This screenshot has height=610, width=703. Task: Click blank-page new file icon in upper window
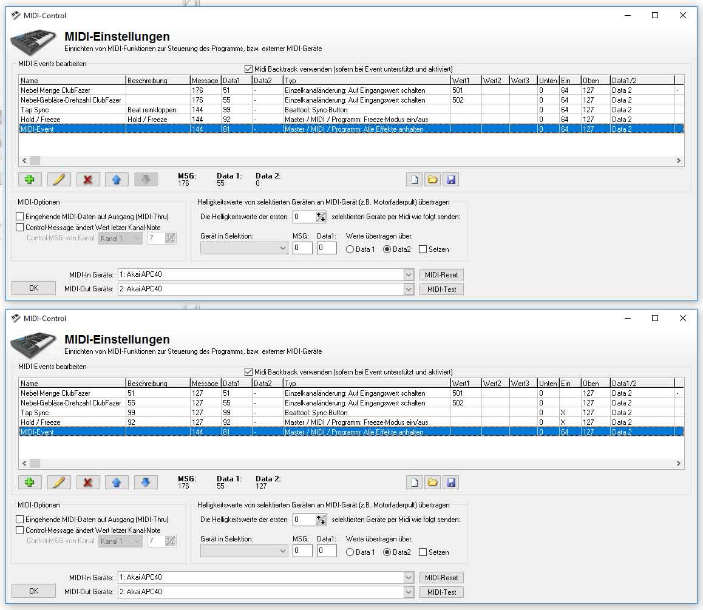coord(414,179)
